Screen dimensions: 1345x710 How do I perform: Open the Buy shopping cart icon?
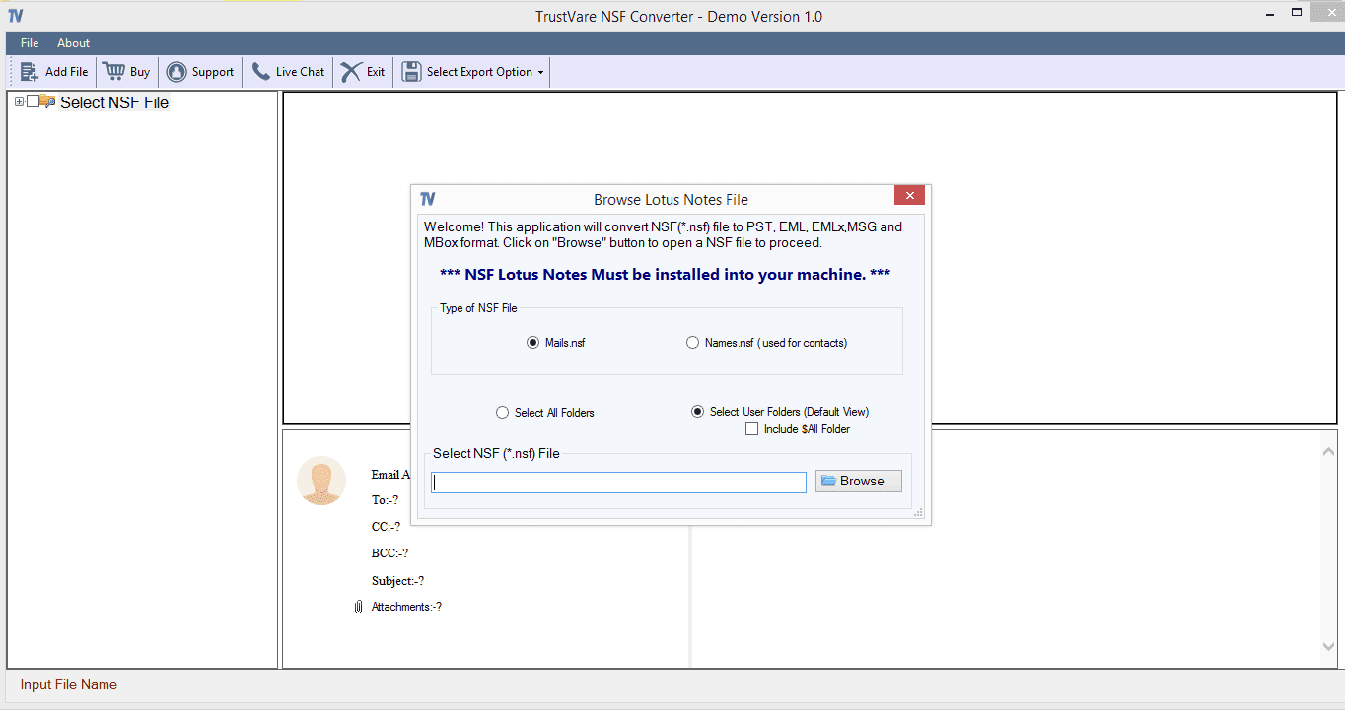click(111, 71)
